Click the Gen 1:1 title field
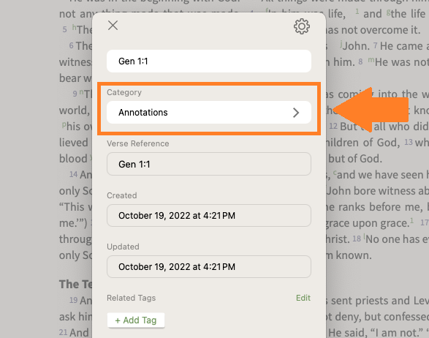This screenshot has height=338, width=429. tap(209, 61)
